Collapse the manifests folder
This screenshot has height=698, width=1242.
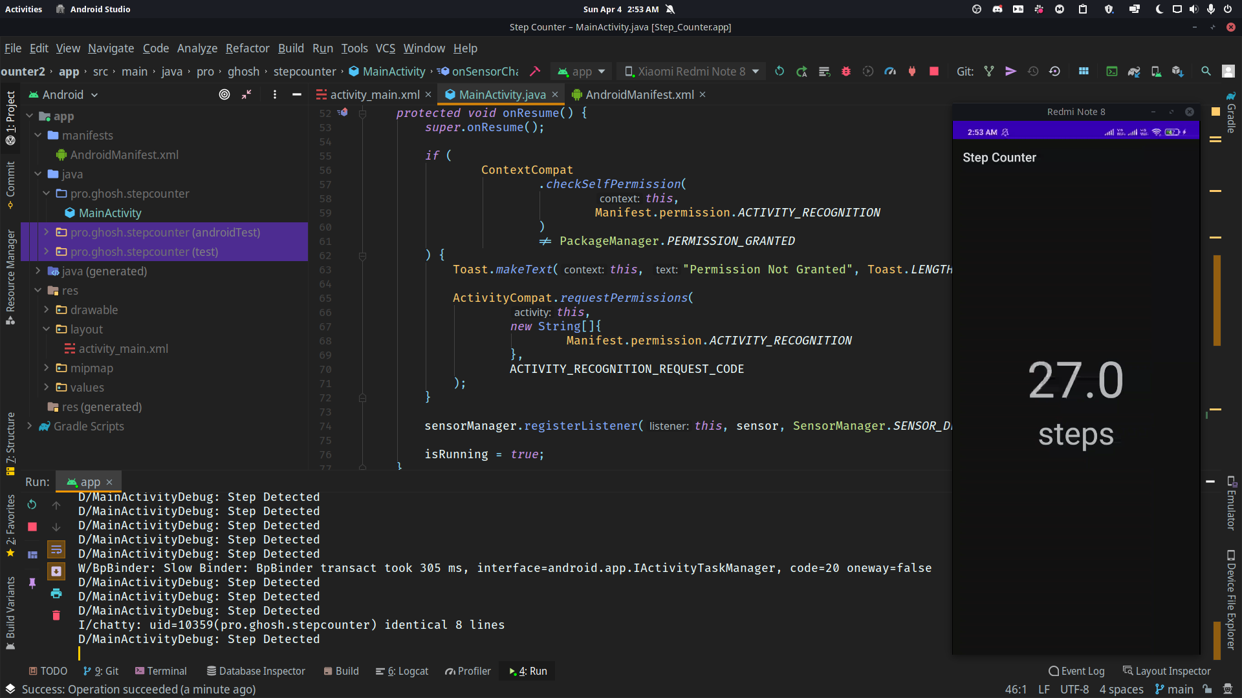click(x=38, y=135)
